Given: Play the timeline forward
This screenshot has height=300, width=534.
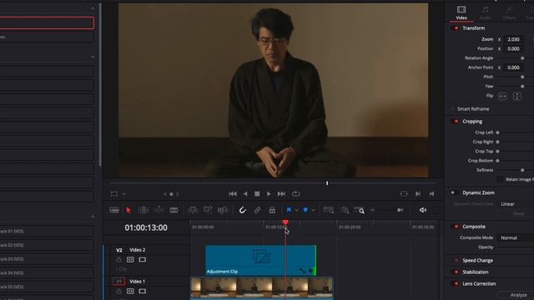Looking at the screenshot, I should (269, 194).
